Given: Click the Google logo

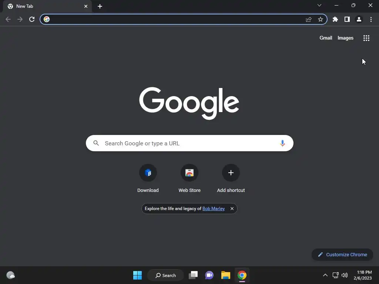Looking at the screenshot, I should [189, 104].
